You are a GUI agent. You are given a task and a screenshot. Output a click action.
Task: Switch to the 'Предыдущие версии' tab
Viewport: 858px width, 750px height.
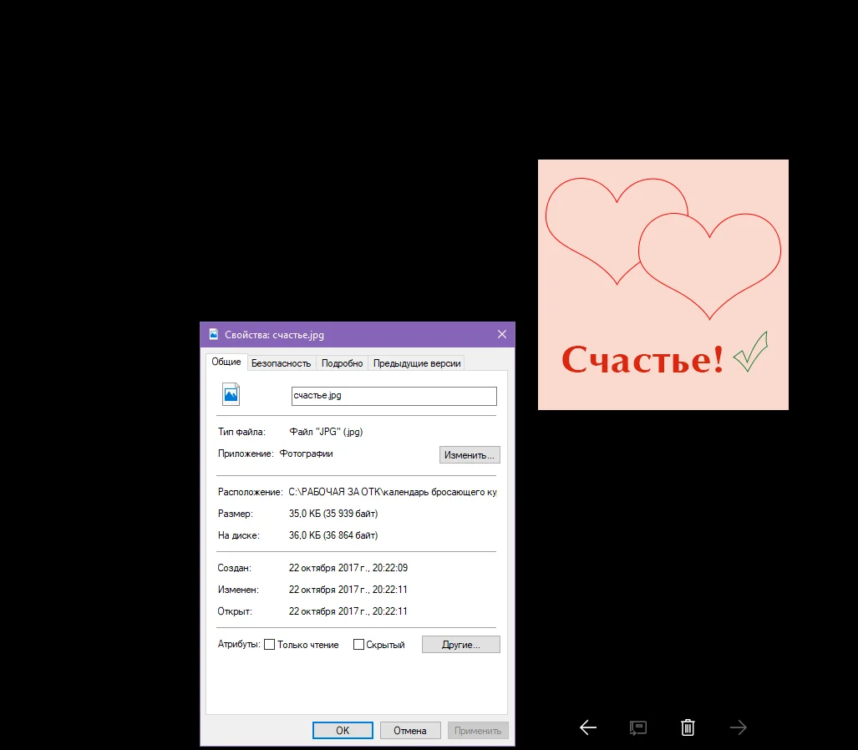[418, 362]
